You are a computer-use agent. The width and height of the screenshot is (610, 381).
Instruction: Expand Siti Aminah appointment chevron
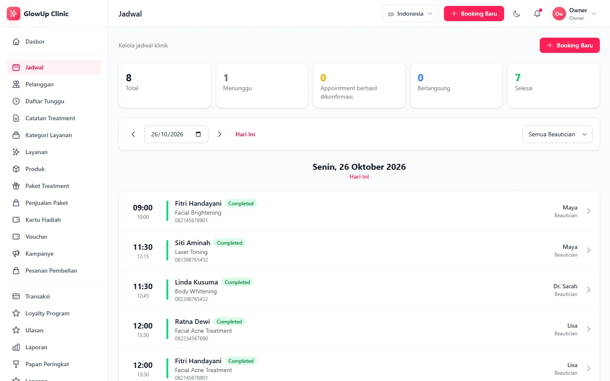coord(588,250)
